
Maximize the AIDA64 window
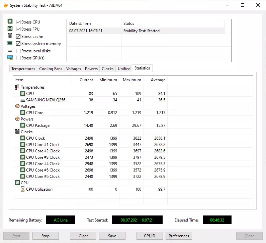coord(243,5)
